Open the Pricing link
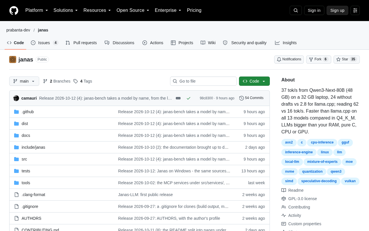This screenshot has width=369, height=231. pyautogui.click(x=194, y=10)
